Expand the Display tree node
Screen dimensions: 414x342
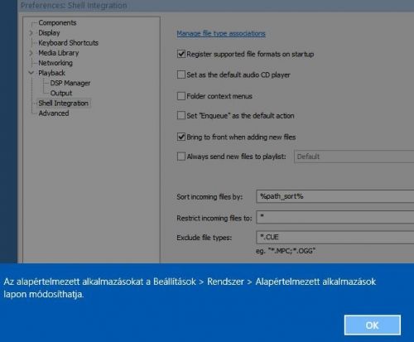coord(31,33)
